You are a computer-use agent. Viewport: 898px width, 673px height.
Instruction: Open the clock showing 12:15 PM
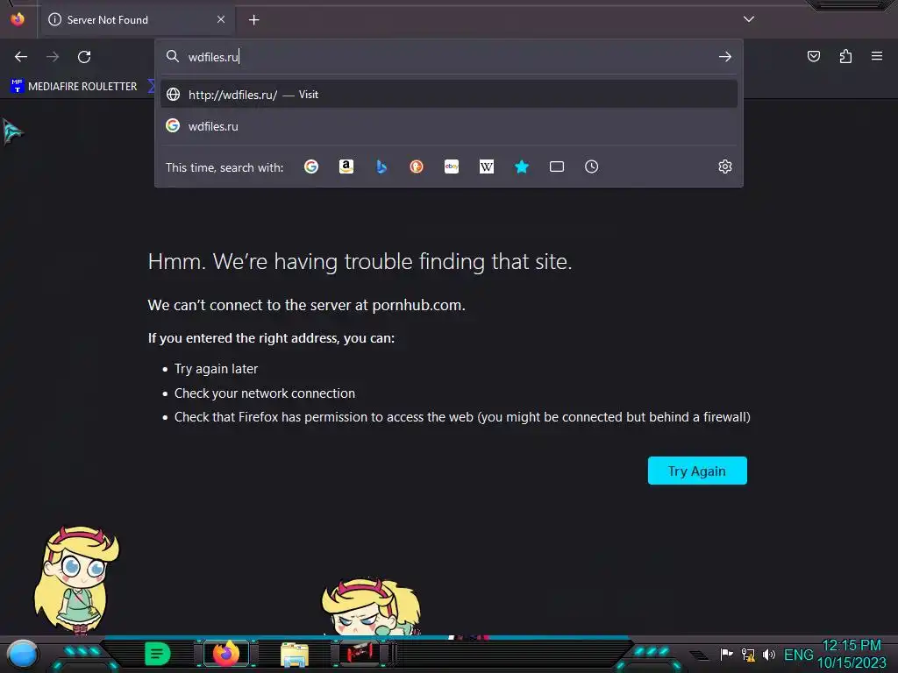(851, 654)
